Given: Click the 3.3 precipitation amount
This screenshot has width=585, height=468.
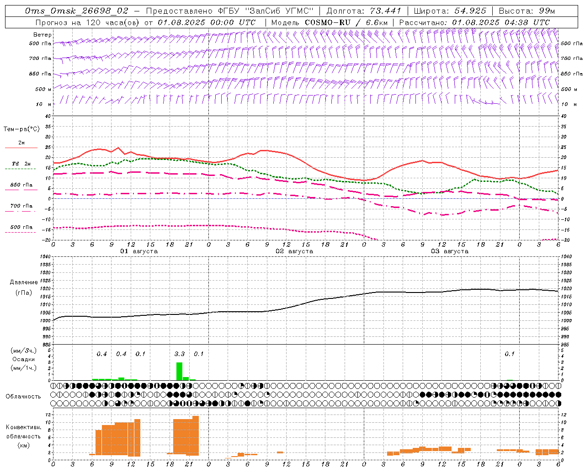Looking at the screenshot, I should (x=180, y=354).
